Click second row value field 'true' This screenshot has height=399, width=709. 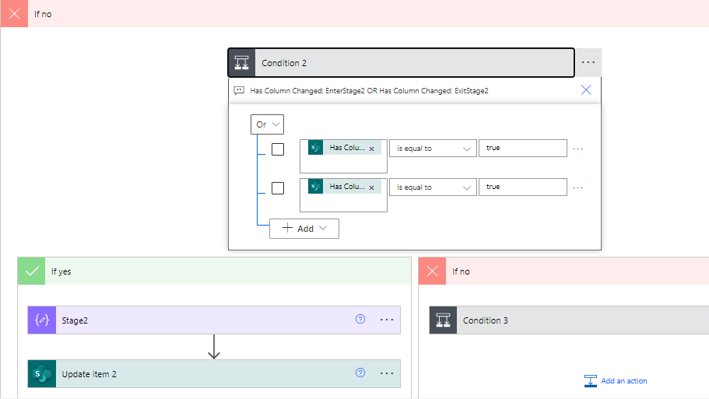click(x=523, y=187)
